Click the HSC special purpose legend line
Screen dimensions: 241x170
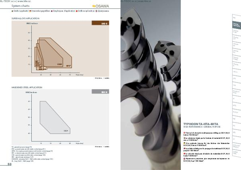(22, 157)
